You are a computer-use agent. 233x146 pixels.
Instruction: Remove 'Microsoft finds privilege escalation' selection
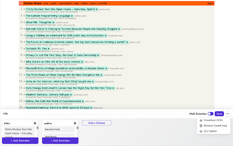pyautogui.click(x=106, y=68)
